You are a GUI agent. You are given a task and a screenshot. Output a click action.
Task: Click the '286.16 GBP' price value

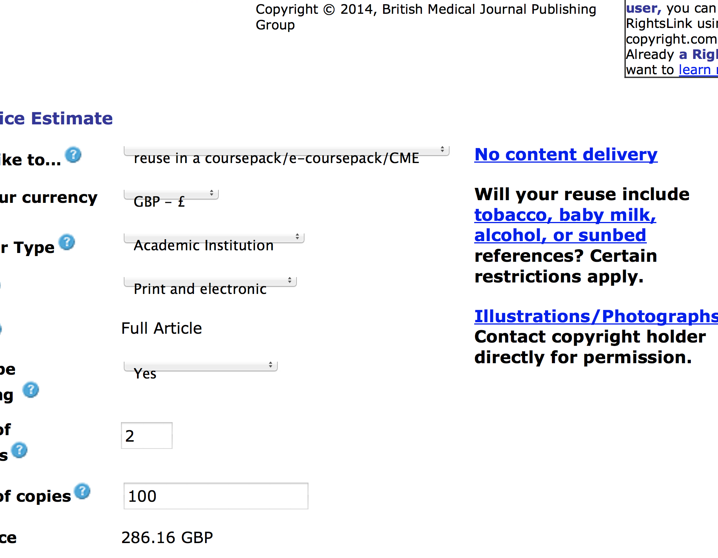tap(167, 538)
